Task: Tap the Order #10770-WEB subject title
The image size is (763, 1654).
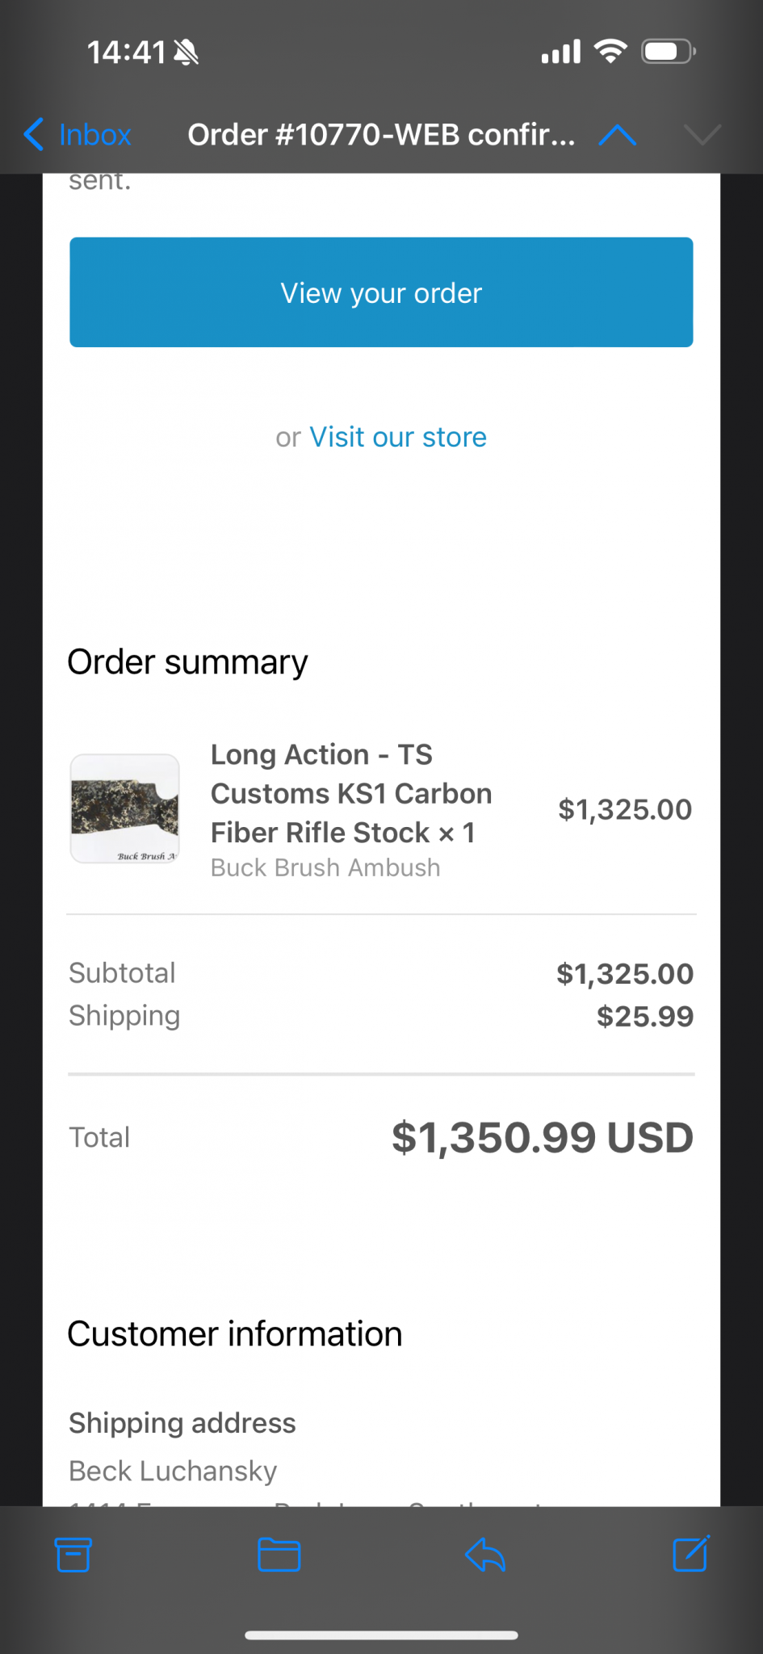Action: (x=381, y=135)
